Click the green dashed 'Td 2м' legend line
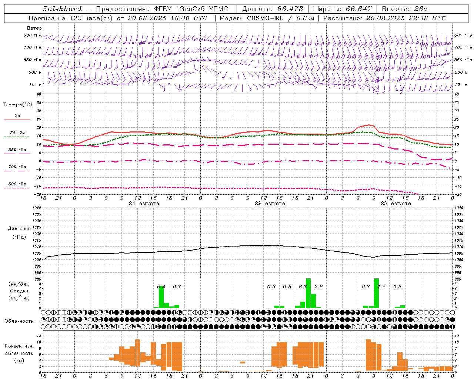474x379 pixels. point(16,137)
